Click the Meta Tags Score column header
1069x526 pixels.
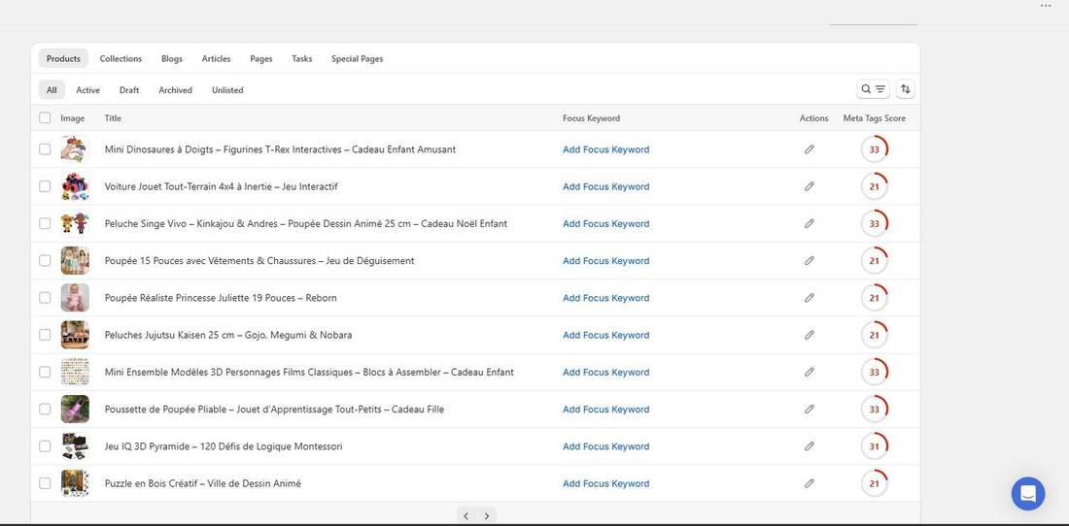(874, 118)
